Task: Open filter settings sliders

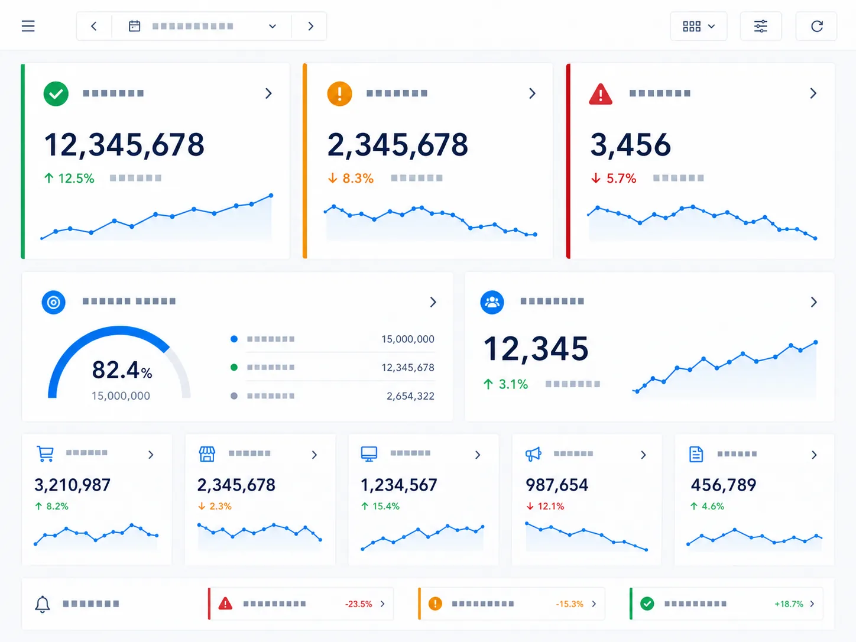Action: click(761, 26)
